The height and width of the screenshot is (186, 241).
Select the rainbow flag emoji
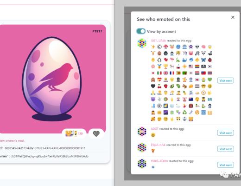[x=197, y=66]
